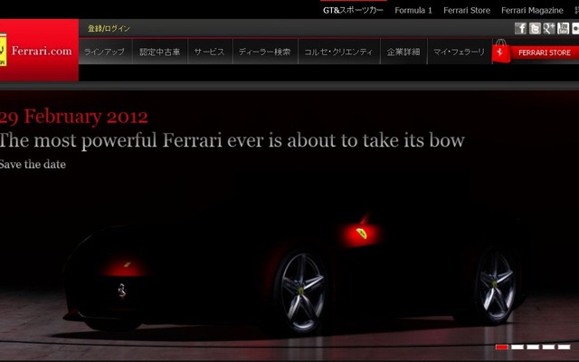Select the first red slide indicator
Image resolution: width=579 pixels, height=362 pixels.
pyautogui.click(x=502, y=347)
